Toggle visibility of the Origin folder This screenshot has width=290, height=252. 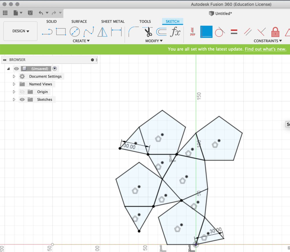pos(23,92)
